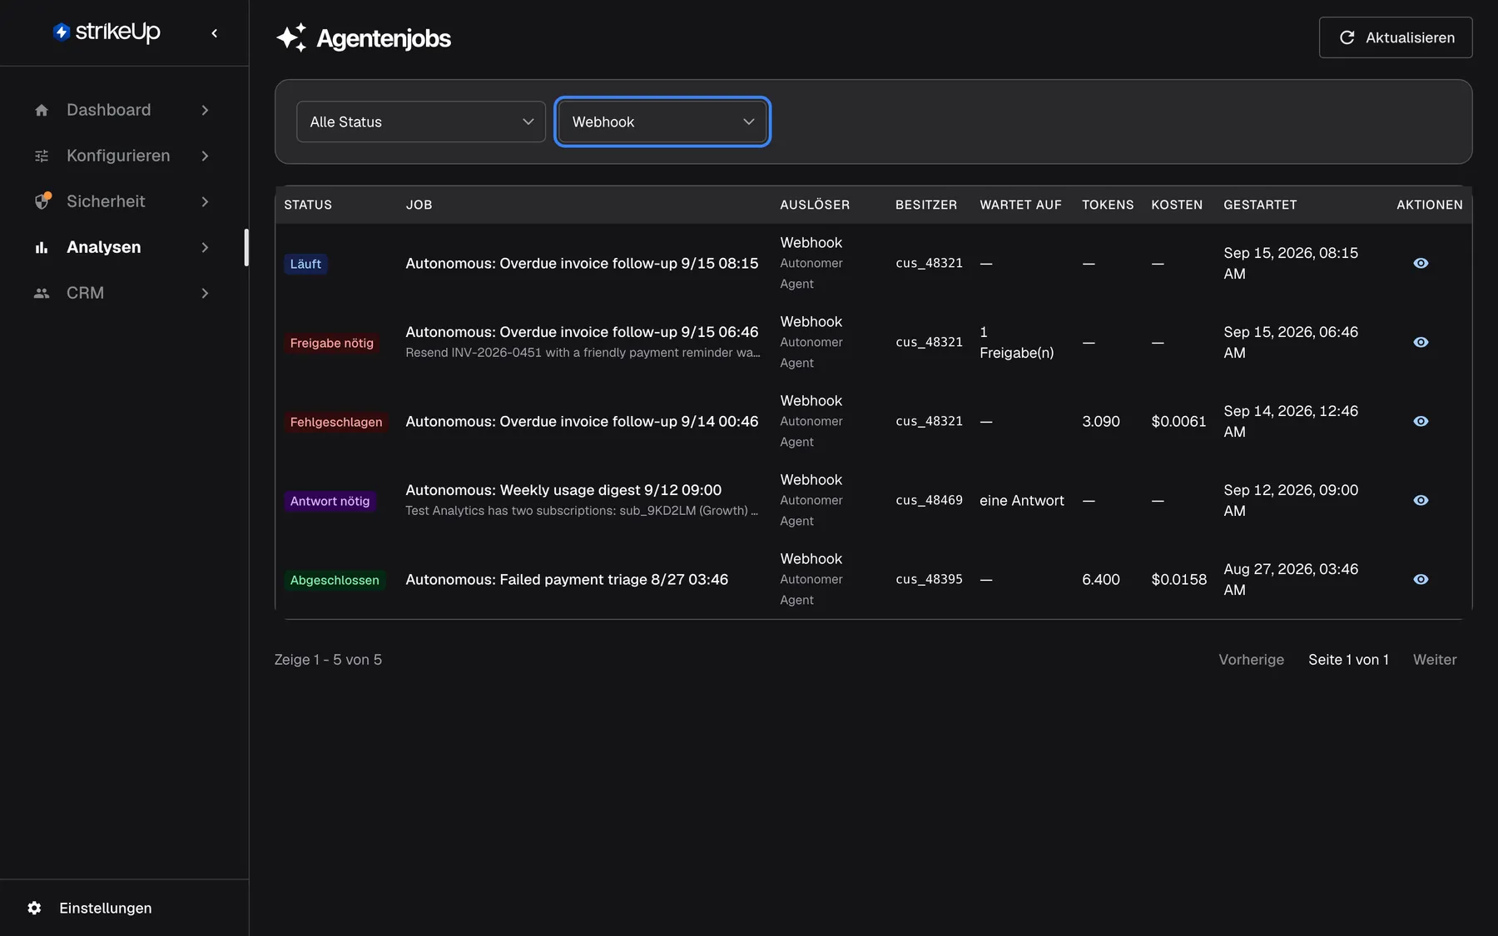The width and height of the screenshot is (1498, 936).
Task: Expand the Konfigurieren submenu chevron
Action: 205,156
